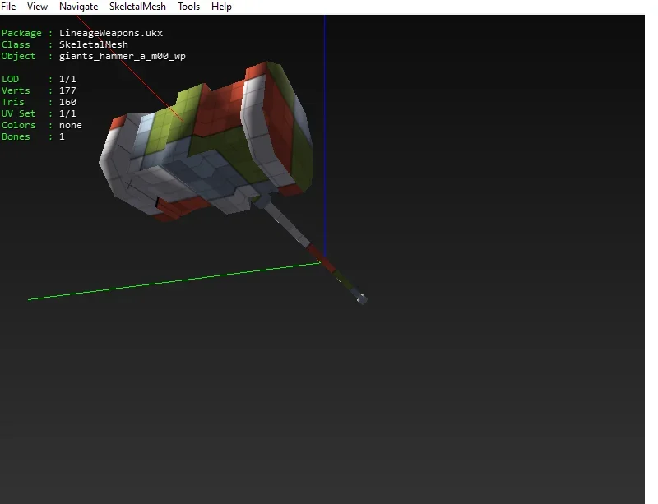Viewport: 658px width, 504px height.
Task: Click the hammer handle tip in the viewport
Action: [362, 298]
